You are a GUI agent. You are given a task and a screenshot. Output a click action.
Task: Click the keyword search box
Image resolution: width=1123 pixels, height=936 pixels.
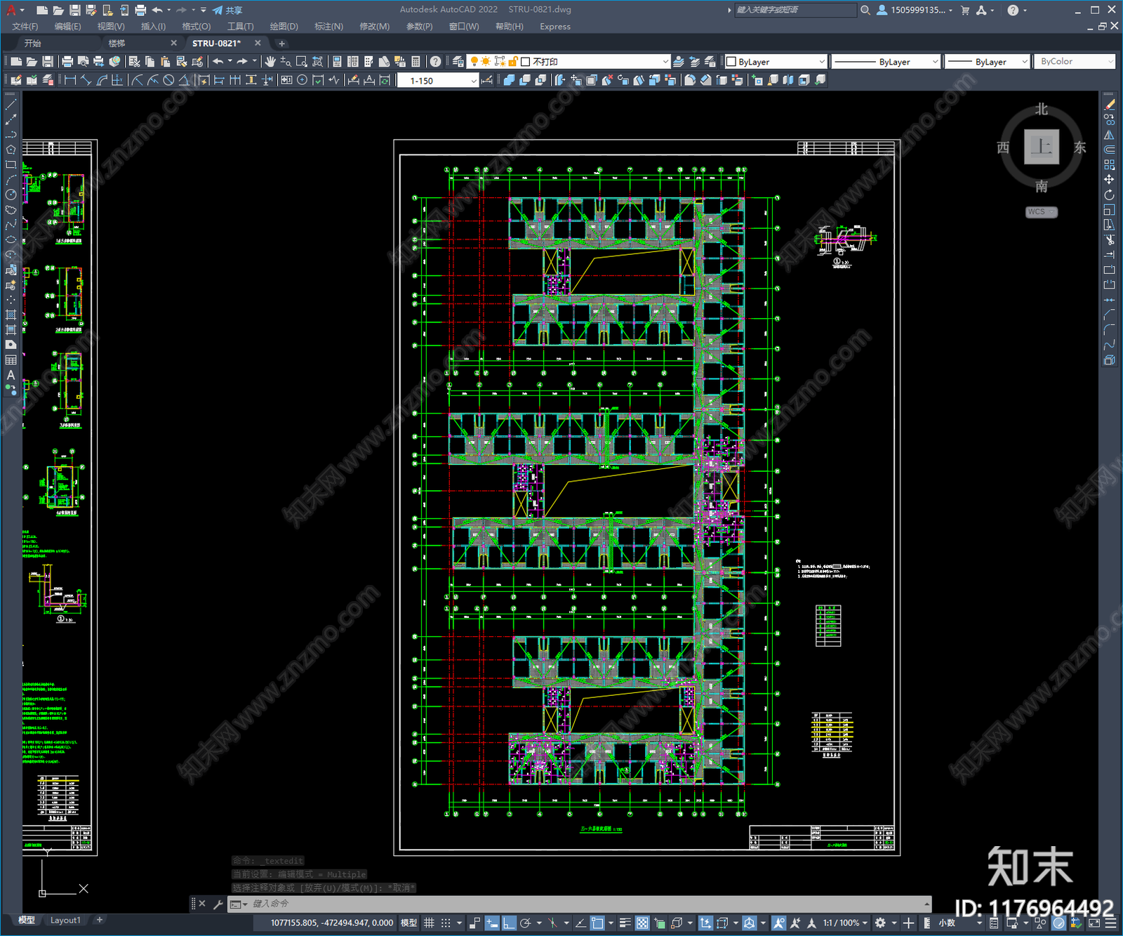pos(795,10)
